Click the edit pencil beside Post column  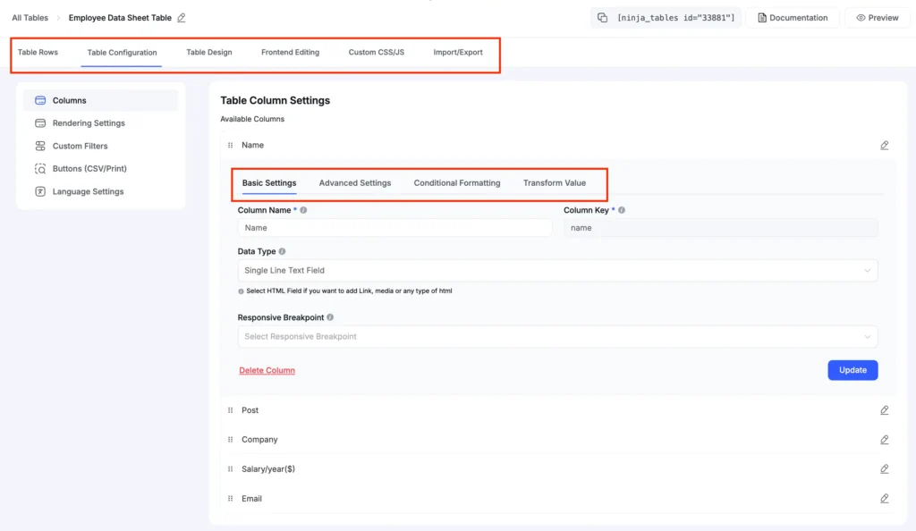click(x=884, y=409)
